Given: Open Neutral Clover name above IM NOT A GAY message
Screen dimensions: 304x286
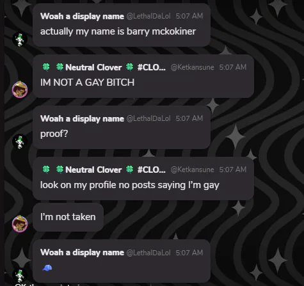Looking at the screenshot, I should point(93,67).
